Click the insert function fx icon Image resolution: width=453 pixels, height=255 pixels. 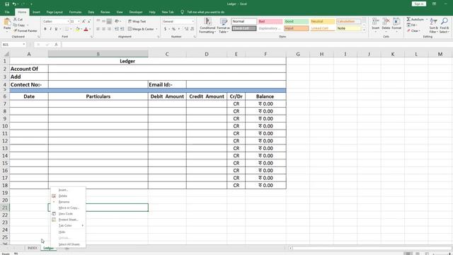click(56, 45)
